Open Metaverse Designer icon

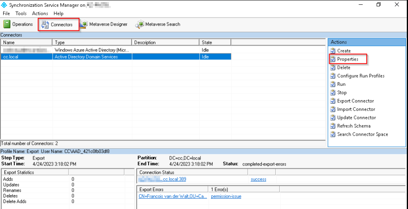(x=84, y=25)
